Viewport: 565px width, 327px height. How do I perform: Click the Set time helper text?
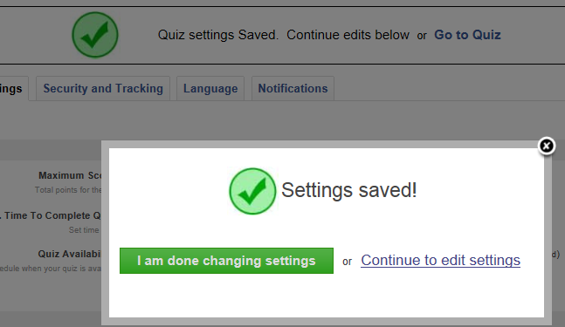84,230
